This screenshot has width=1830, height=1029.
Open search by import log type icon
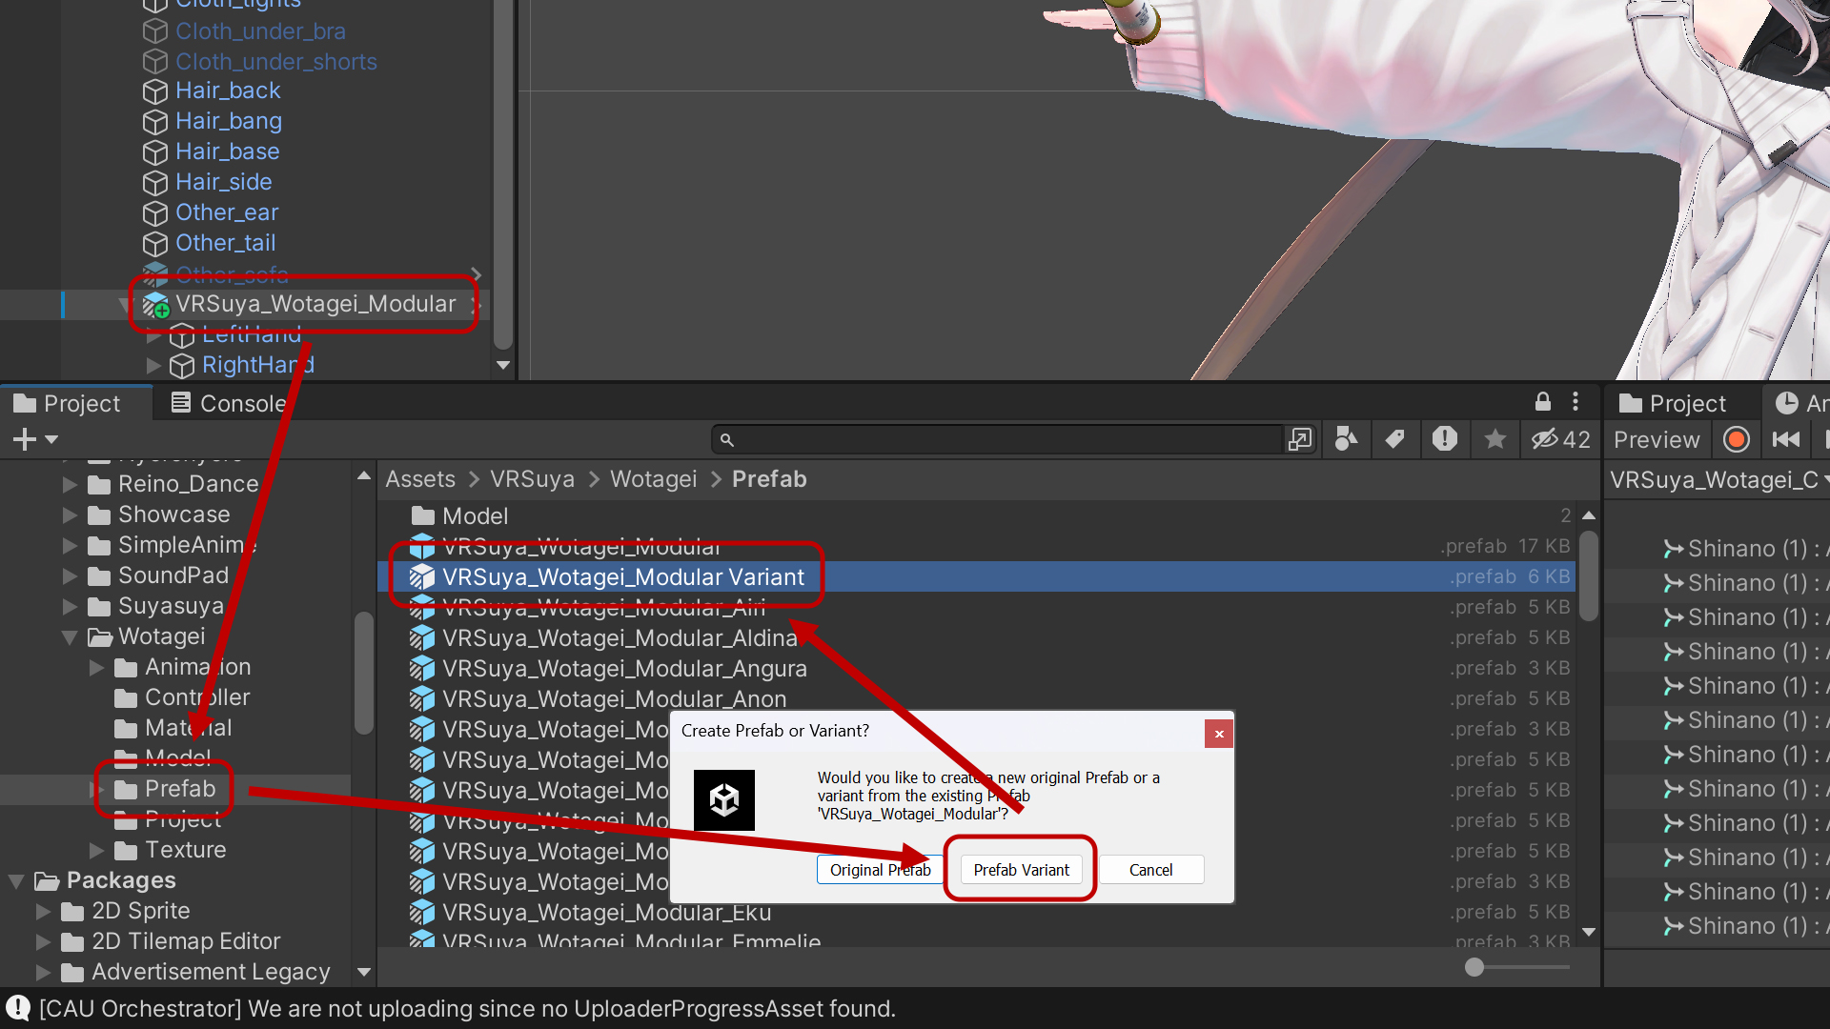(x=1445, y=439)
